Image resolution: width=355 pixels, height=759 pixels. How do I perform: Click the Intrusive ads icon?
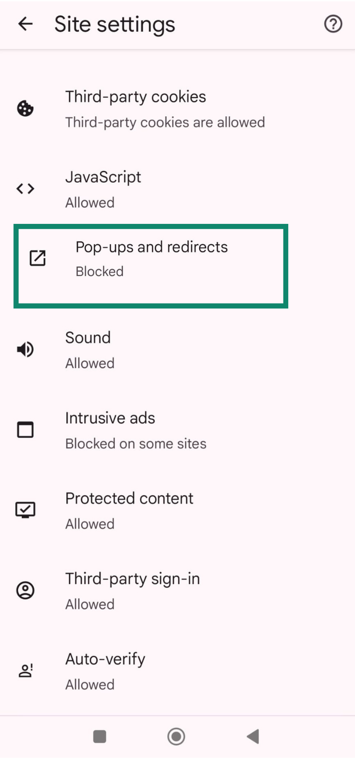pos(25,429)
